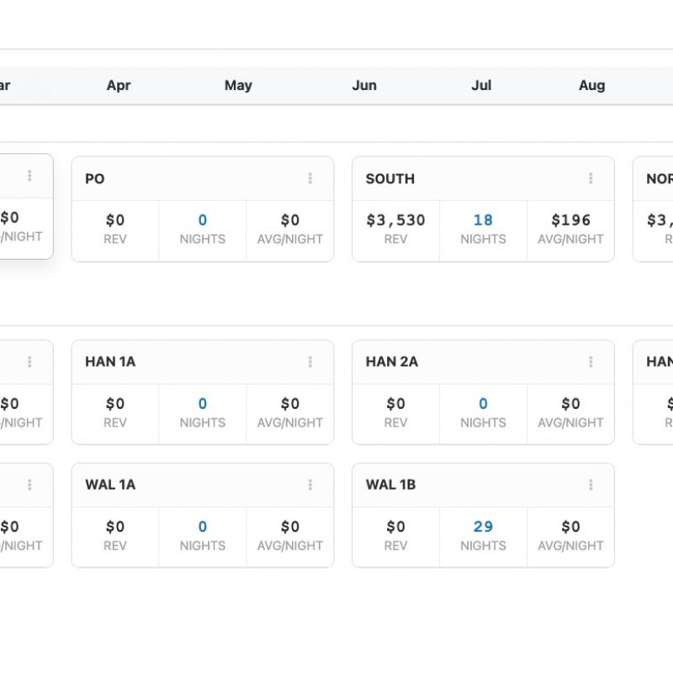Click the HAN 1A card kebab icon

(310, 362)
